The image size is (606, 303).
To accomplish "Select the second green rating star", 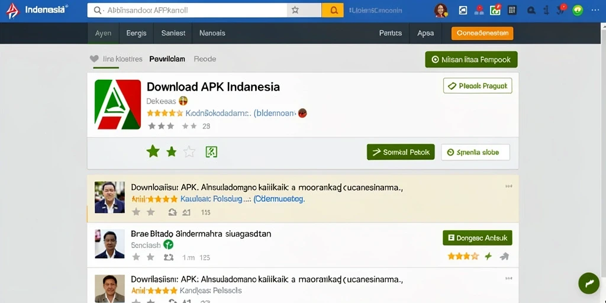I will 171,152.
